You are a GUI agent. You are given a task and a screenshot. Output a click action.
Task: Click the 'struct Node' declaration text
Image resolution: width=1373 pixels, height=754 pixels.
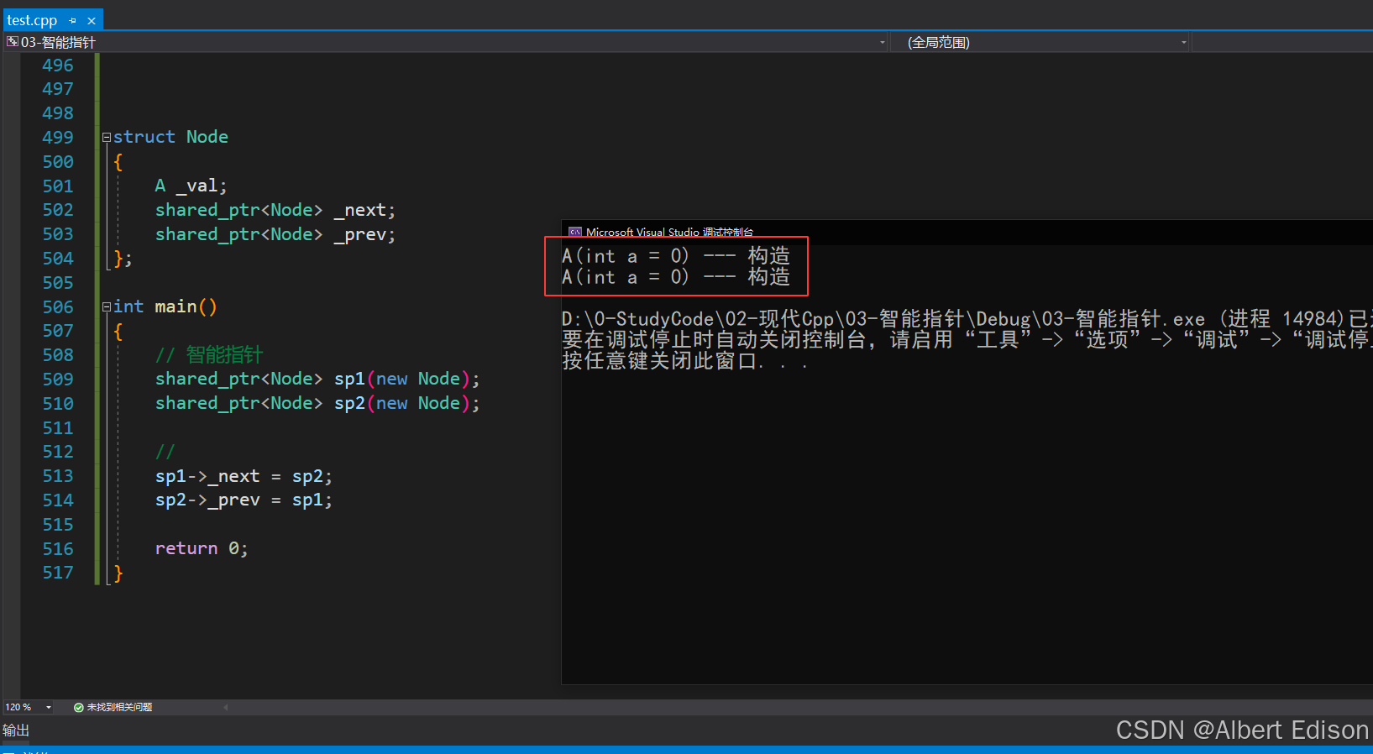pyautogui.click(x=170, y=137)
